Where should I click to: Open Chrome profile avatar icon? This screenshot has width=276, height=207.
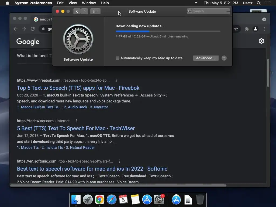coord(256,29)
